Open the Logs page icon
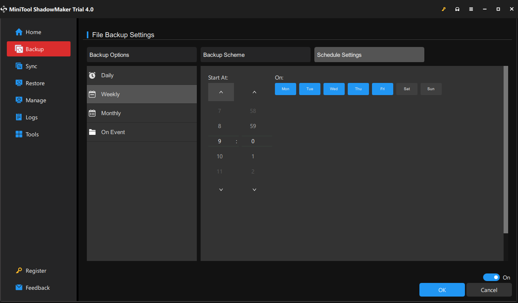Viewport: 518px width, 303px height. pyautogui.click(x=19, y=117)
